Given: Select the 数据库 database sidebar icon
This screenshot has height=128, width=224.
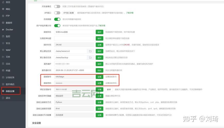Looking at the screenshot, I should point(3,23).
